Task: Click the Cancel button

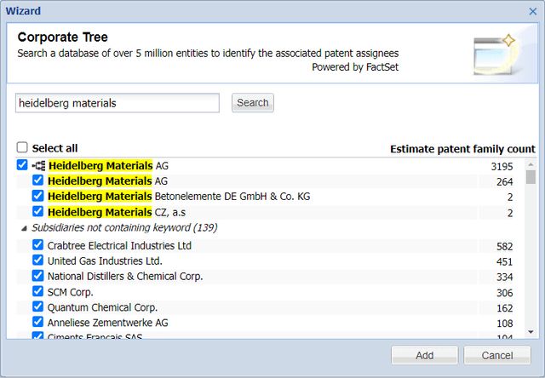Action: pos(497,355)
